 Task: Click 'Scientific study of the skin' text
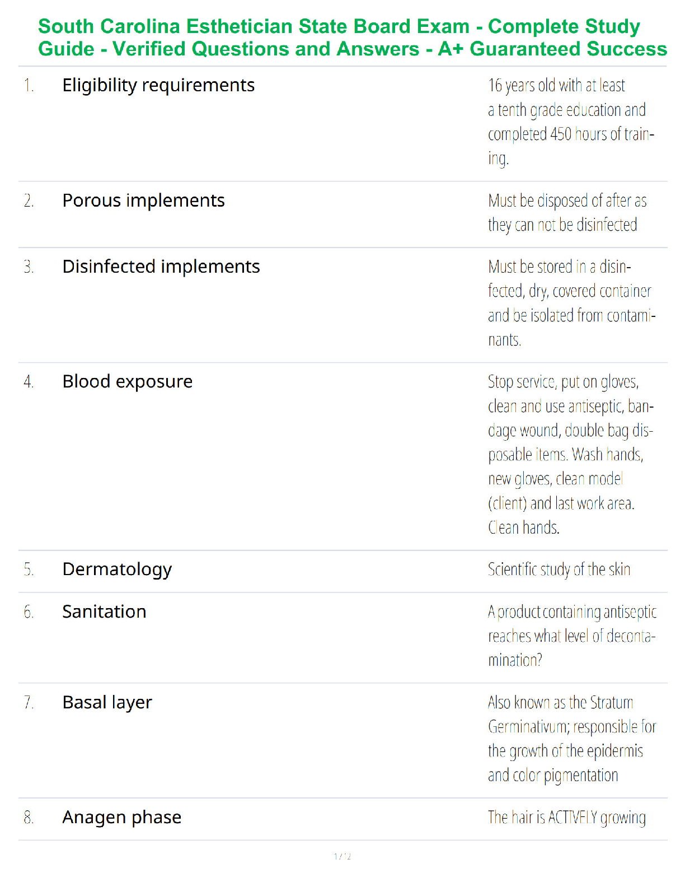pos(559,569)
